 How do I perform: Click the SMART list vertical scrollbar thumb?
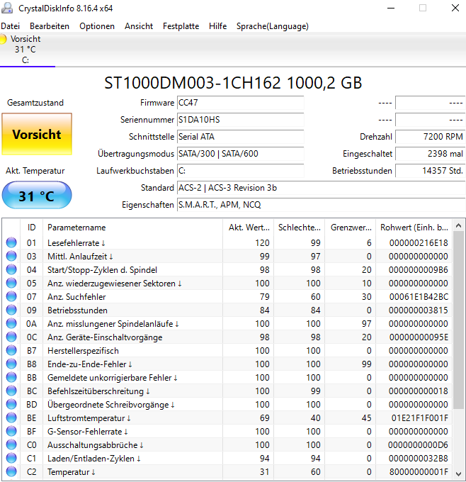coord(459,320)
